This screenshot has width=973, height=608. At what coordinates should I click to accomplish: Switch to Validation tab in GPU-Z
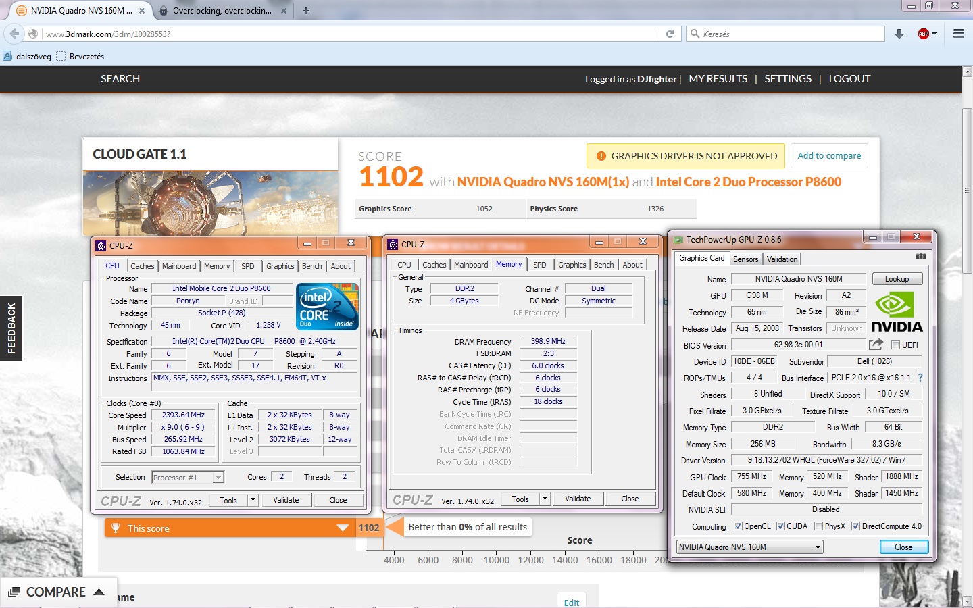782,259
